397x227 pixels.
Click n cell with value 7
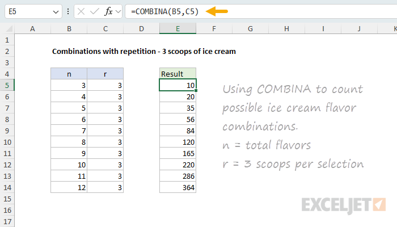pos(69,131)
